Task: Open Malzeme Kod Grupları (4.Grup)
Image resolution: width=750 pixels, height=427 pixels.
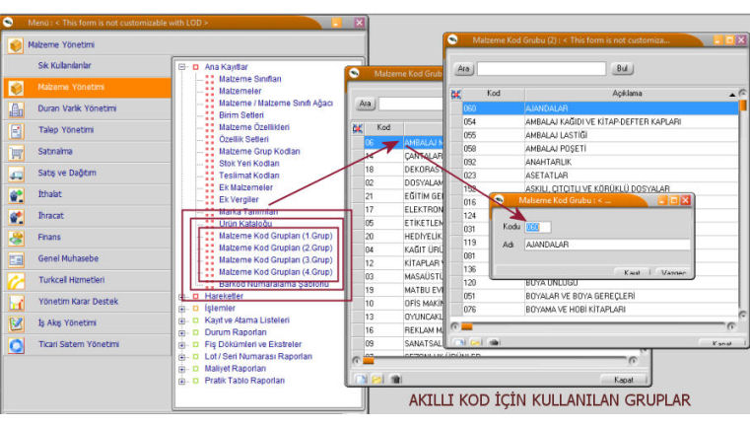Action: point(276,272)
